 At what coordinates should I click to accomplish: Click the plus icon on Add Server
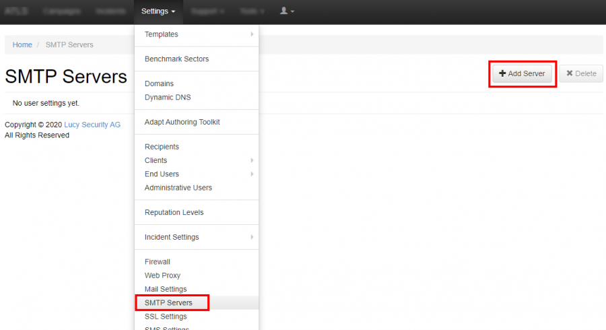502,73
